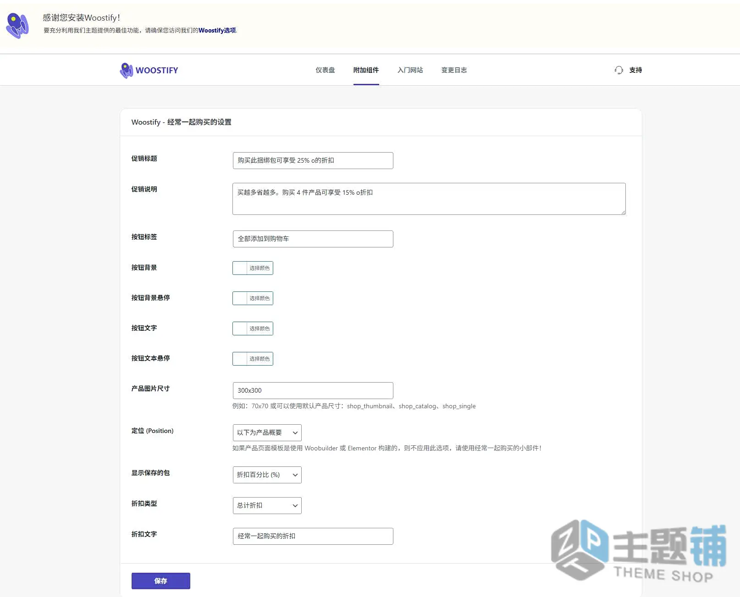The width and height of the screenshot is (740, 597).
Task: Click the 产品图片尺寸 label
Action: (x=150, y=389)
